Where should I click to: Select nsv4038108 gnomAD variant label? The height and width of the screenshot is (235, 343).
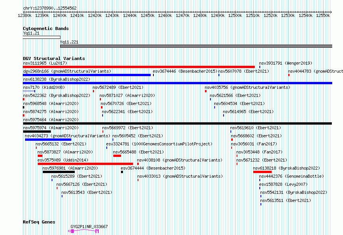(x=180, y=160)
